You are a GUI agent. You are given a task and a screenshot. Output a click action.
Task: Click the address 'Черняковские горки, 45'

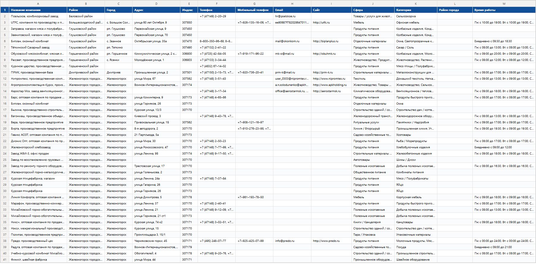(156, 241)
